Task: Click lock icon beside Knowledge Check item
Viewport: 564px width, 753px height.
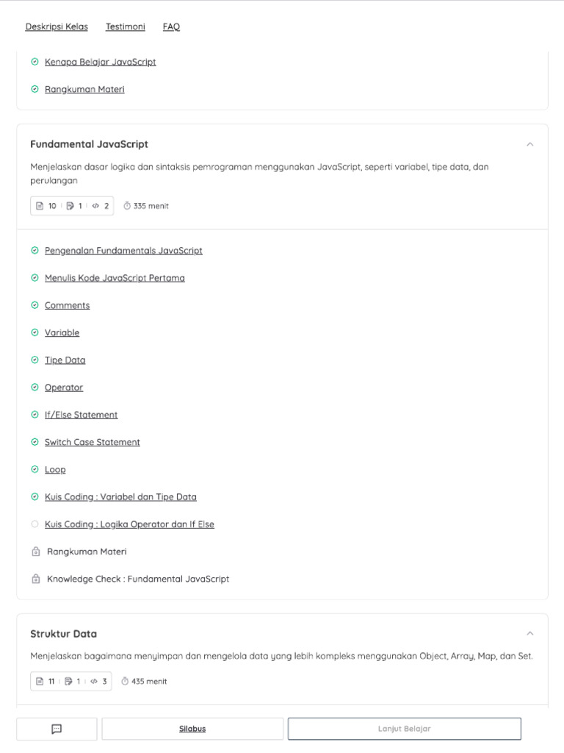Action: click(35, 579)
